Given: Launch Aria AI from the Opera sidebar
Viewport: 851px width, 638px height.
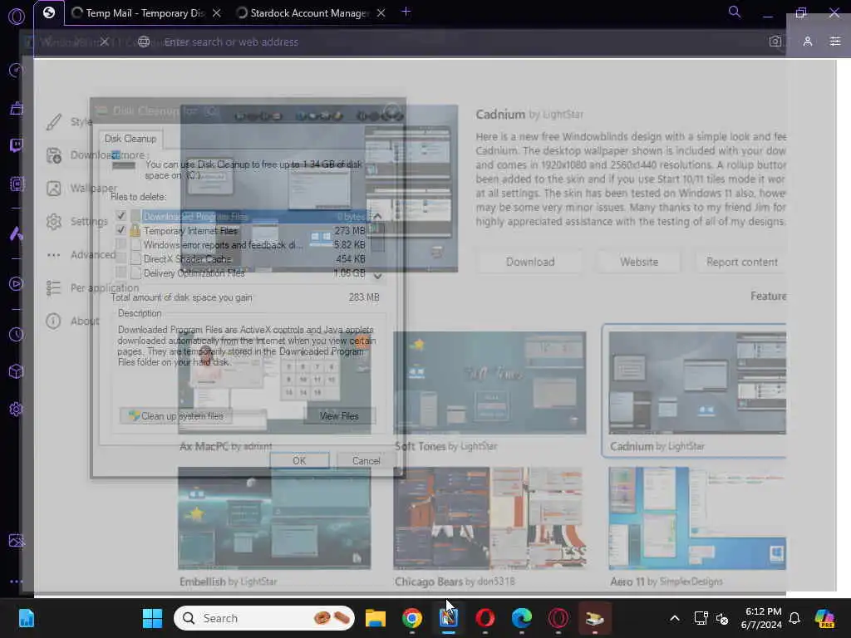Looking at the screenshot, I should click(17, 233).
